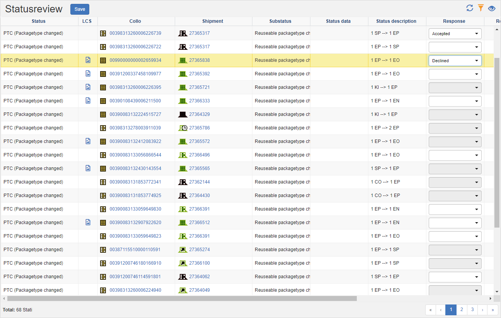Click black shipment icon beside 27364329
Image resolution: width=501 pixels, height=318 pixels.
coord(182,114)
